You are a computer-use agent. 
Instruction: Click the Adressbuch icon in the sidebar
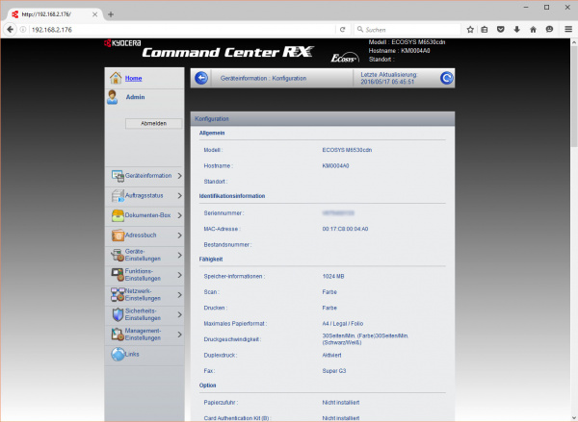[x=118, y=236]
